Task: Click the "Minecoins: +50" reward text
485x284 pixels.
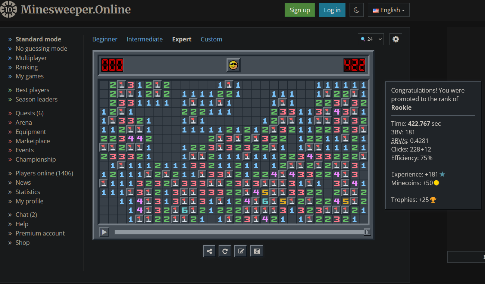Action: (x=412, y=183)
